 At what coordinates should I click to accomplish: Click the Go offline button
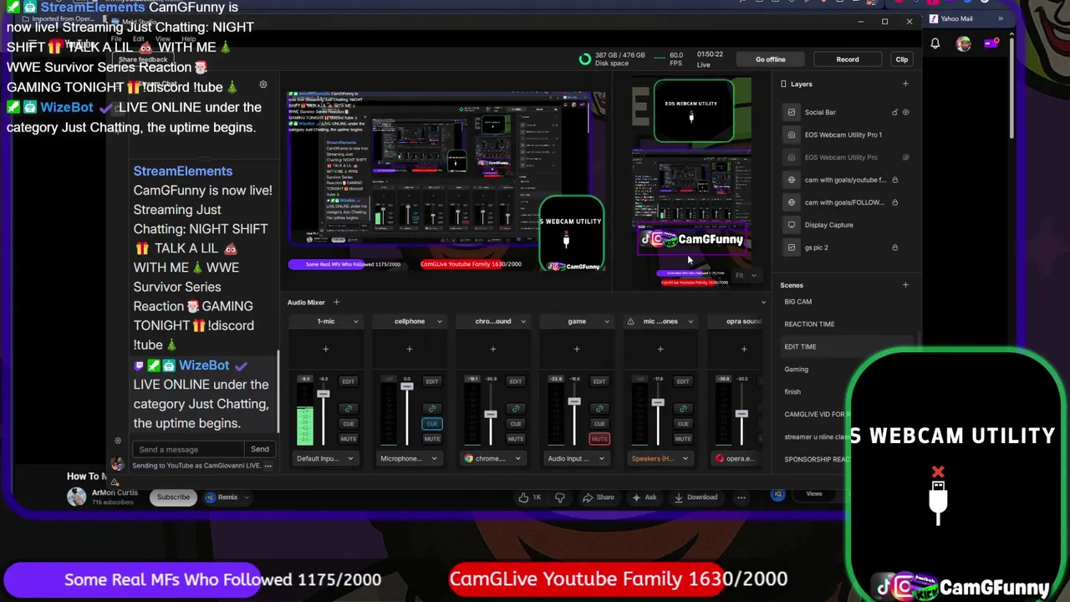[771, 59]
